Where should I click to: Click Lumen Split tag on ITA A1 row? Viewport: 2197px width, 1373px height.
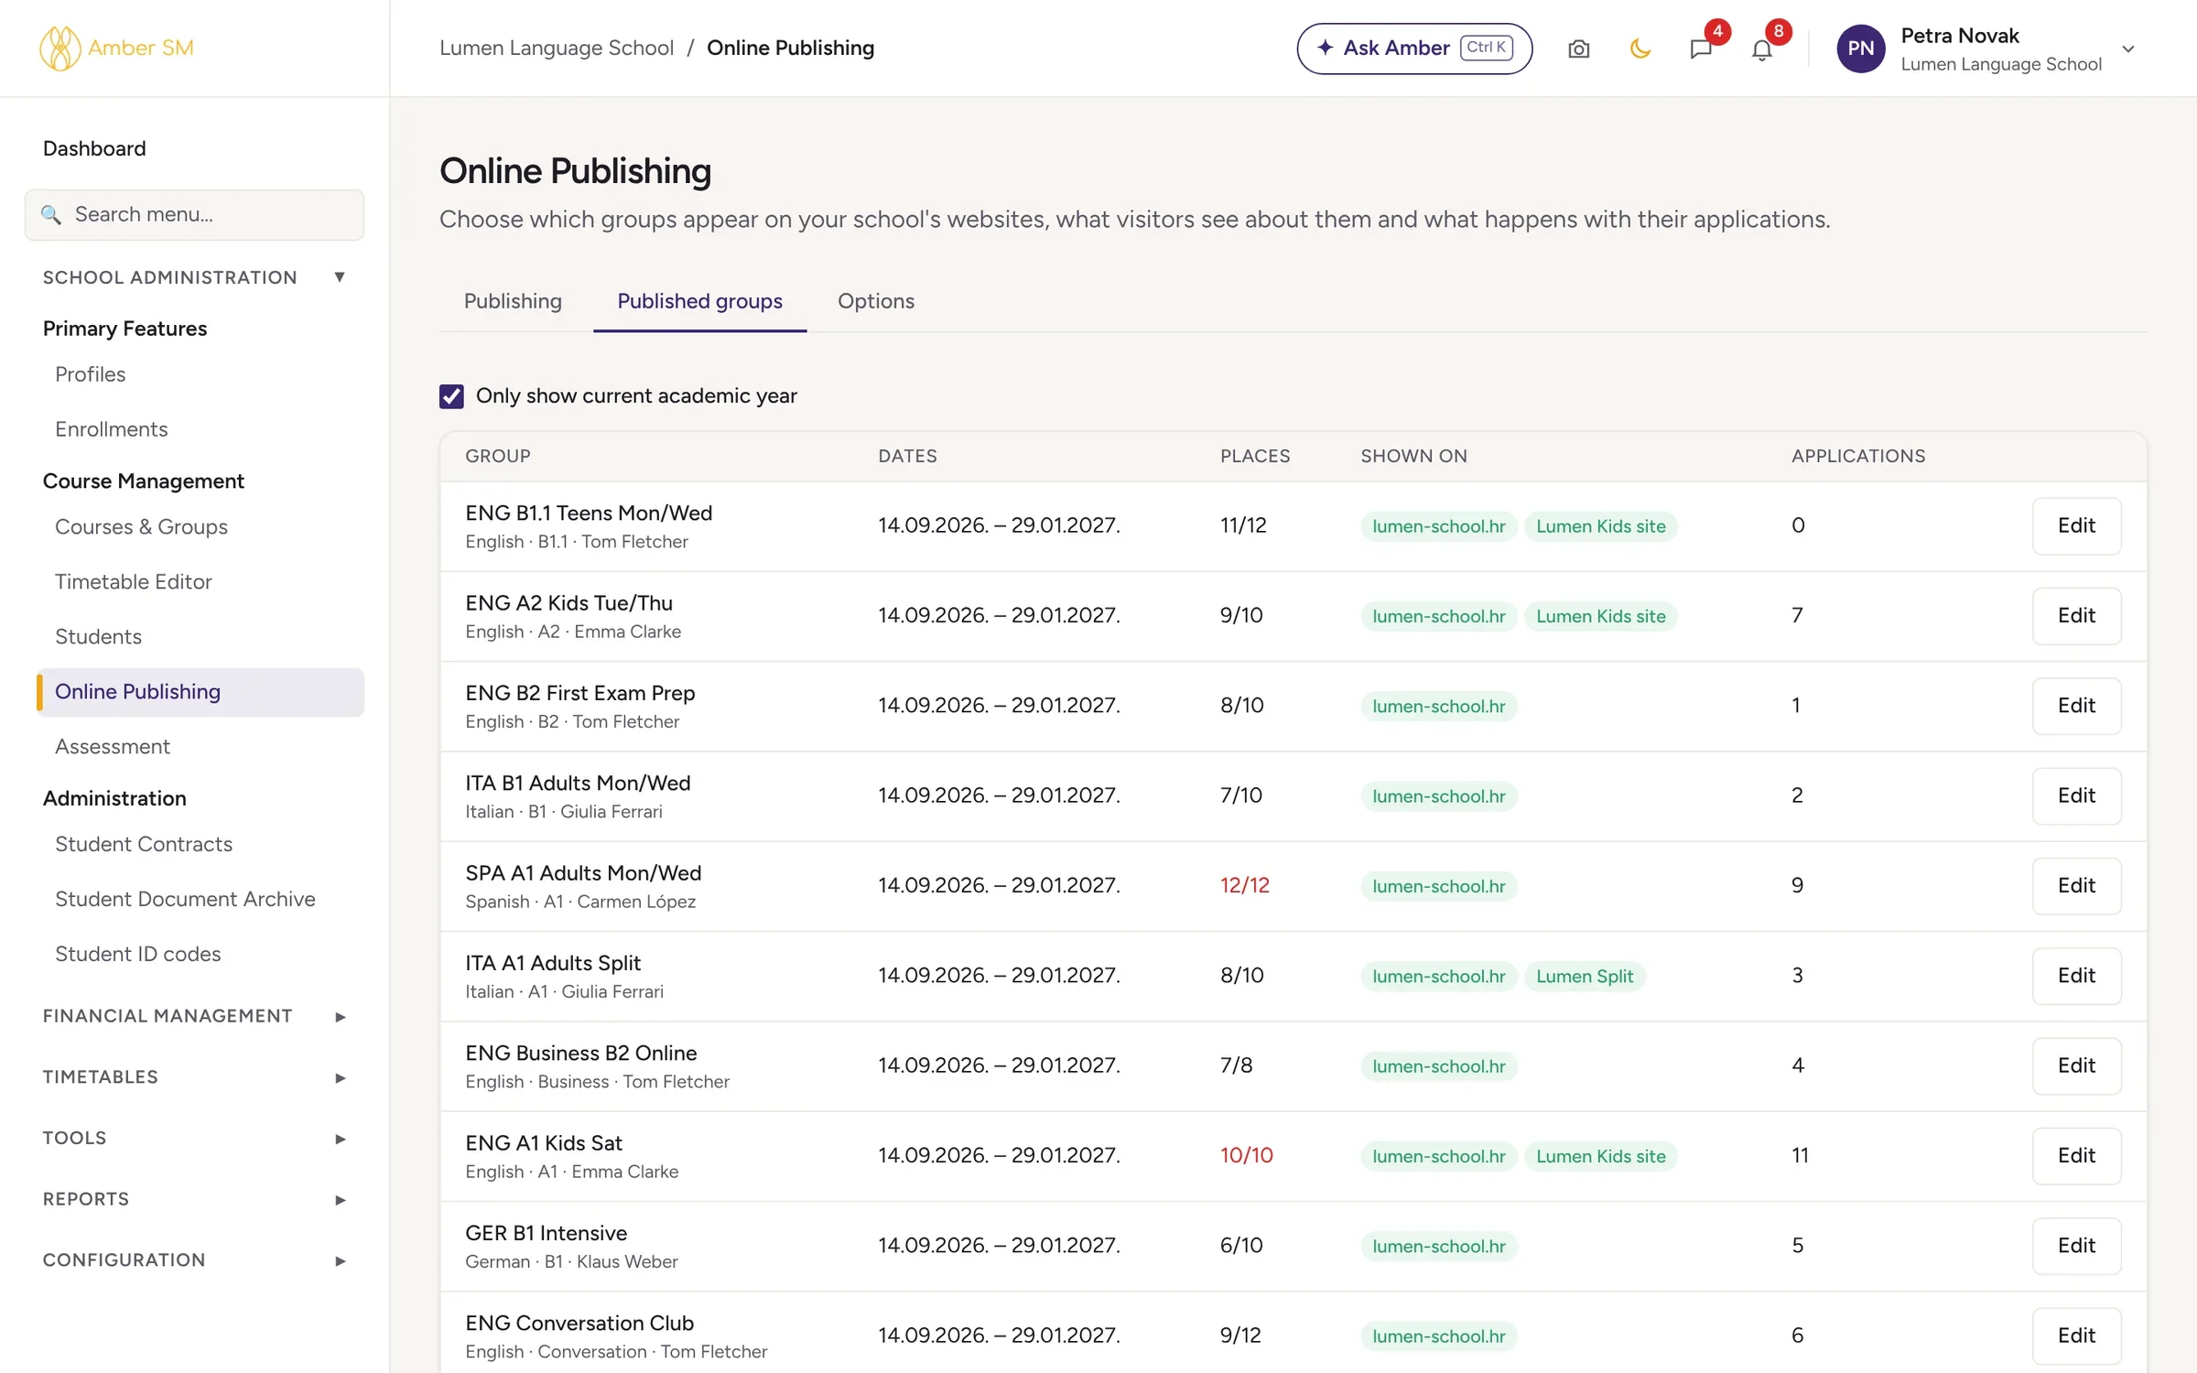pyautogui.click(x=1585, y=976)
